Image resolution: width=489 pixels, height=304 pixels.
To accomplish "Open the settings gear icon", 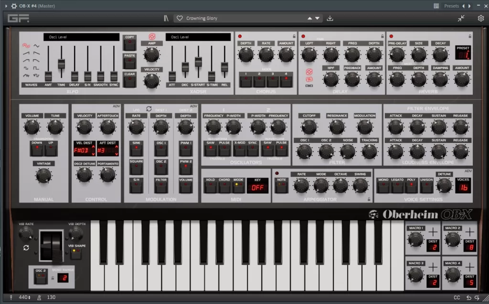I will pos(481,18).
